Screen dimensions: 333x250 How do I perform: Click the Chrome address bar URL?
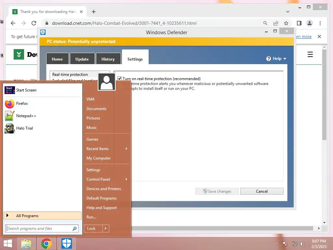124,23
